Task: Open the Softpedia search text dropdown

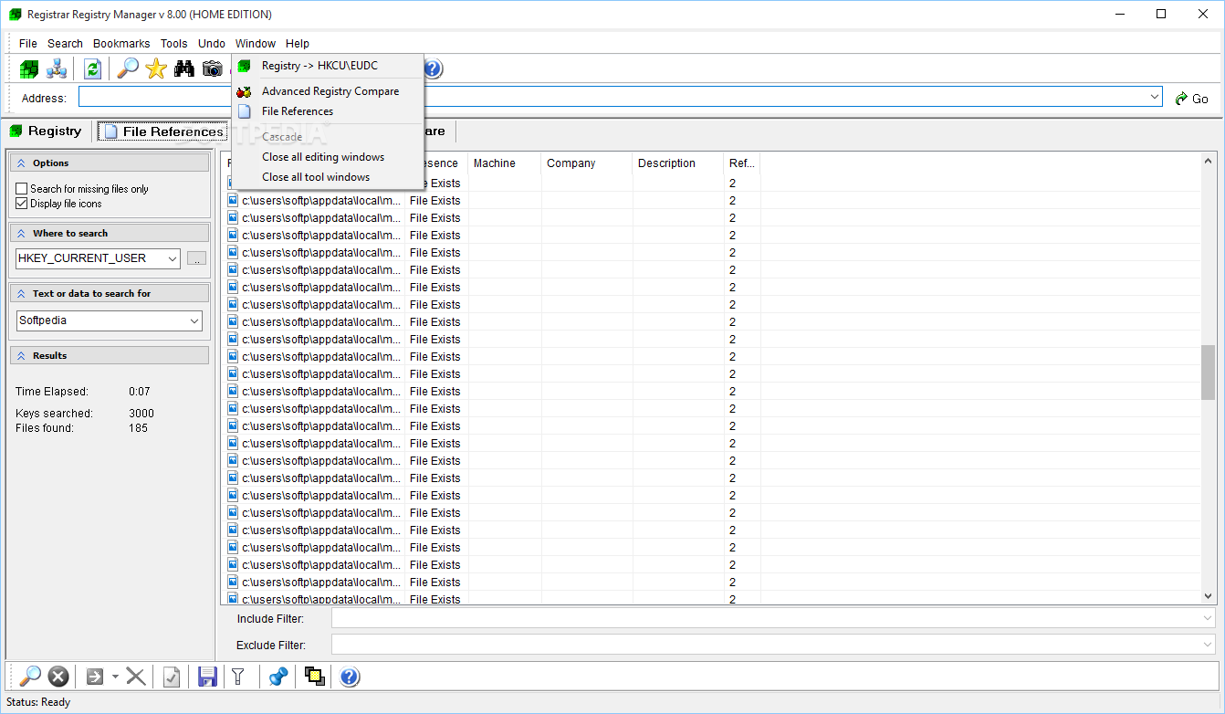Action: [194, 321]
